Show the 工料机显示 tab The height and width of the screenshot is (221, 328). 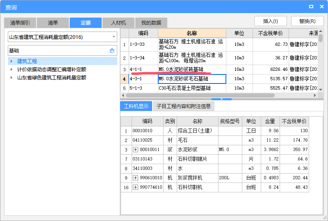(136, 106)
